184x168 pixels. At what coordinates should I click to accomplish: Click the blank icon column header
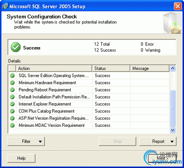point(12,68)
